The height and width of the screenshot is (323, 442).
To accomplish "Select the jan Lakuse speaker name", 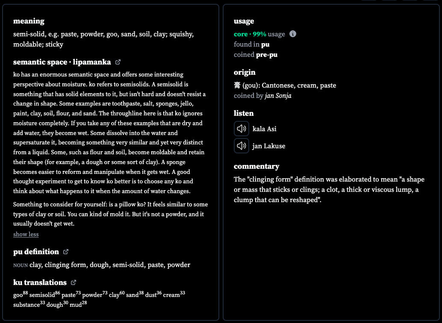I will click(x=268, y=146).
